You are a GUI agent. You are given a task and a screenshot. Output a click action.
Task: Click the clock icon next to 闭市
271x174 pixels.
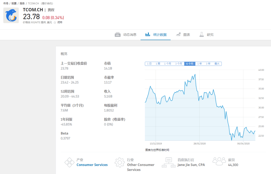pos(55,22)
